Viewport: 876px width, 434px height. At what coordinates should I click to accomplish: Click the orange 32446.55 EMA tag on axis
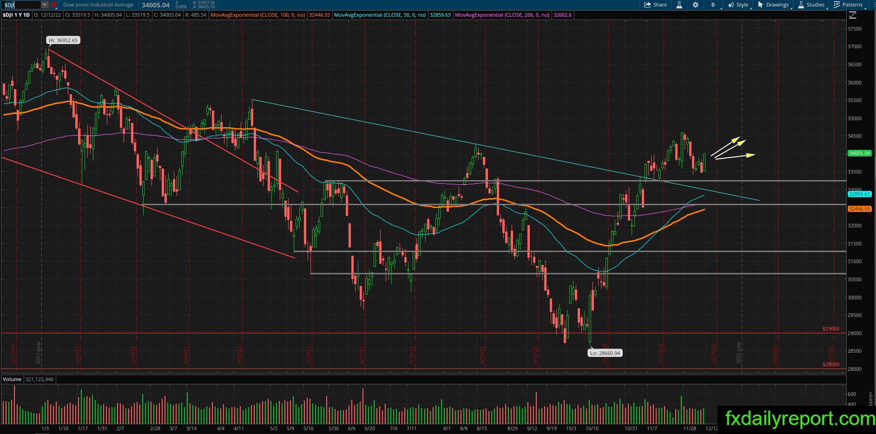pos(859,209)
